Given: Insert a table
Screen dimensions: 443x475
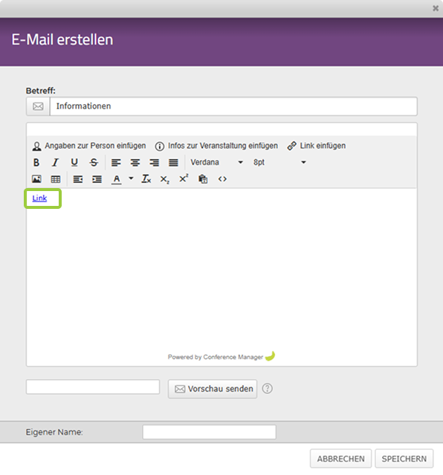Looking at the screenshot, I should point(56,179).
